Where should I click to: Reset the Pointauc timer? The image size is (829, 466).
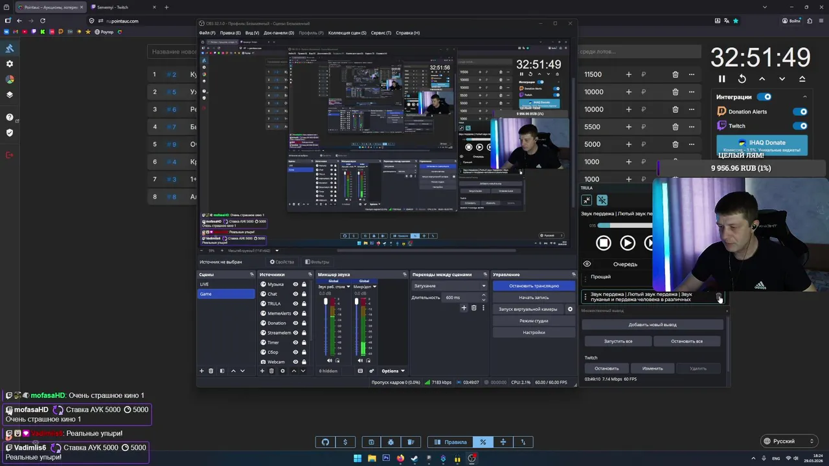click(742, 79)
